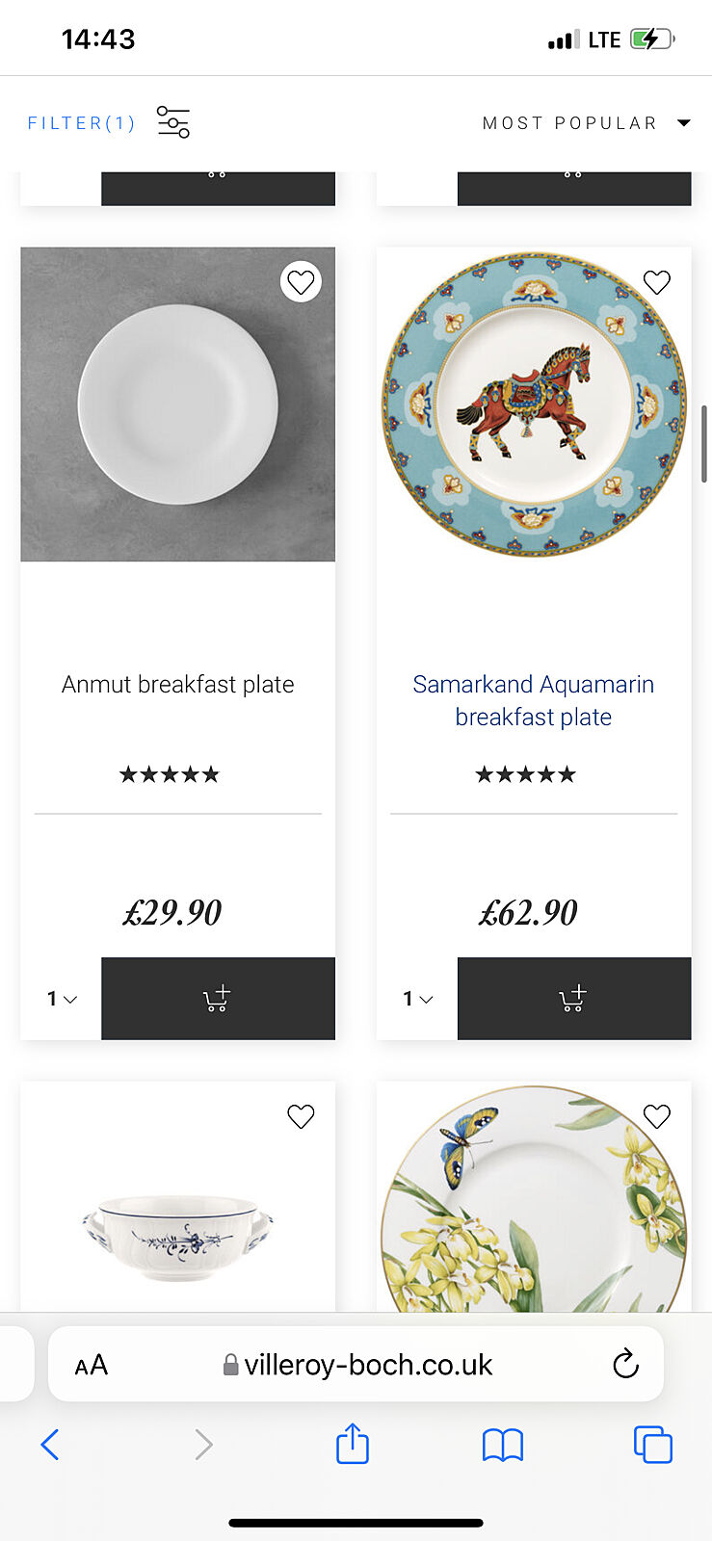Open quantity dropdown for Samarkand plate
This screenshot has width=712, height=1541.
(x=418, y=999)
